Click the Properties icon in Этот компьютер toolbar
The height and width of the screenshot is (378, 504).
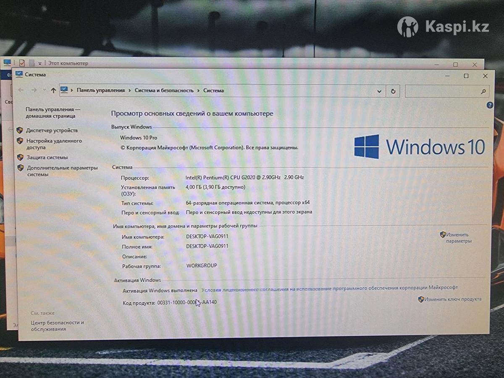tap(22, 63)
